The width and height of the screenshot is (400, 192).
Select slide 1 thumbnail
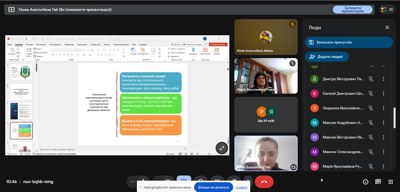(x=21, y=72)
